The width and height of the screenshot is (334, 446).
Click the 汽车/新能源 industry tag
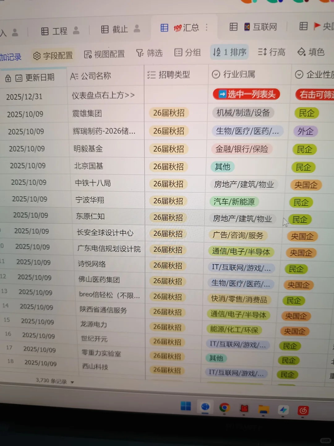[x=234, y=202]
